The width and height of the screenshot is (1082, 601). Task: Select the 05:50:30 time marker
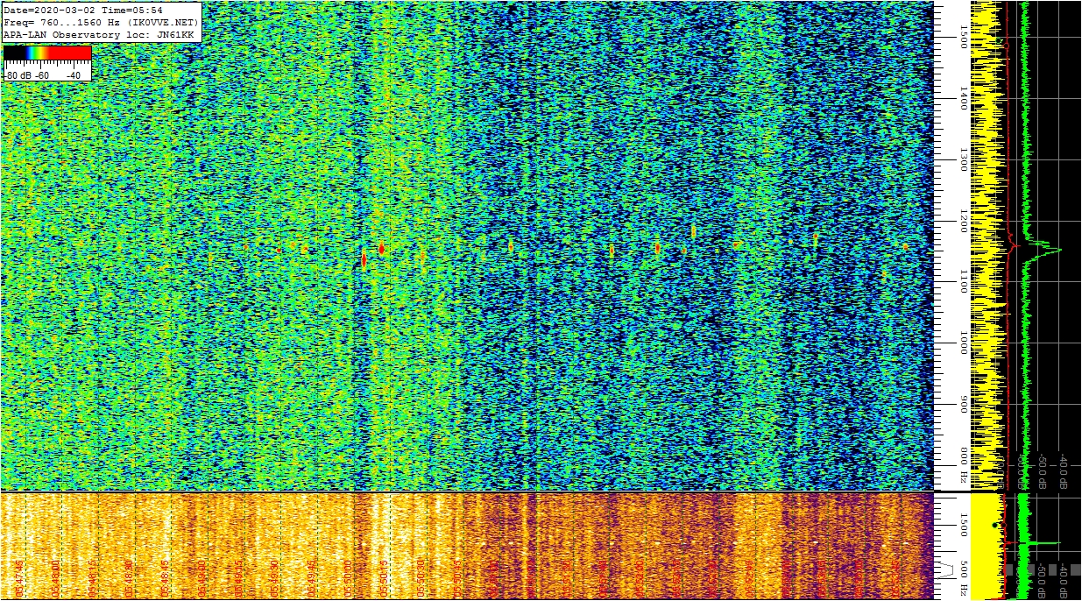pos(422,579)
